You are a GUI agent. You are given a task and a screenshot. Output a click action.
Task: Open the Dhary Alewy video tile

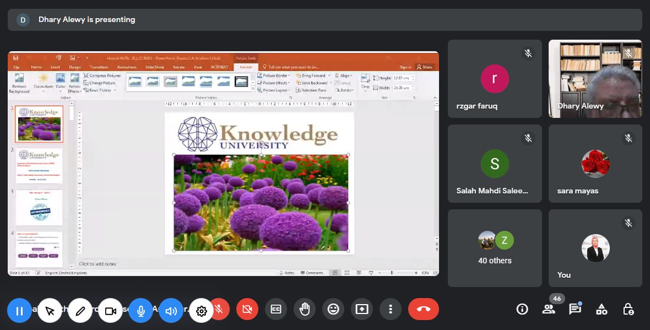coord(595,79)
